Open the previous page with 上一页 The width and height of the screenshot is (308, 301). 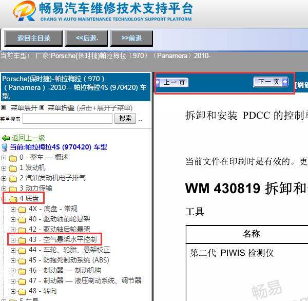click(172, 82)
